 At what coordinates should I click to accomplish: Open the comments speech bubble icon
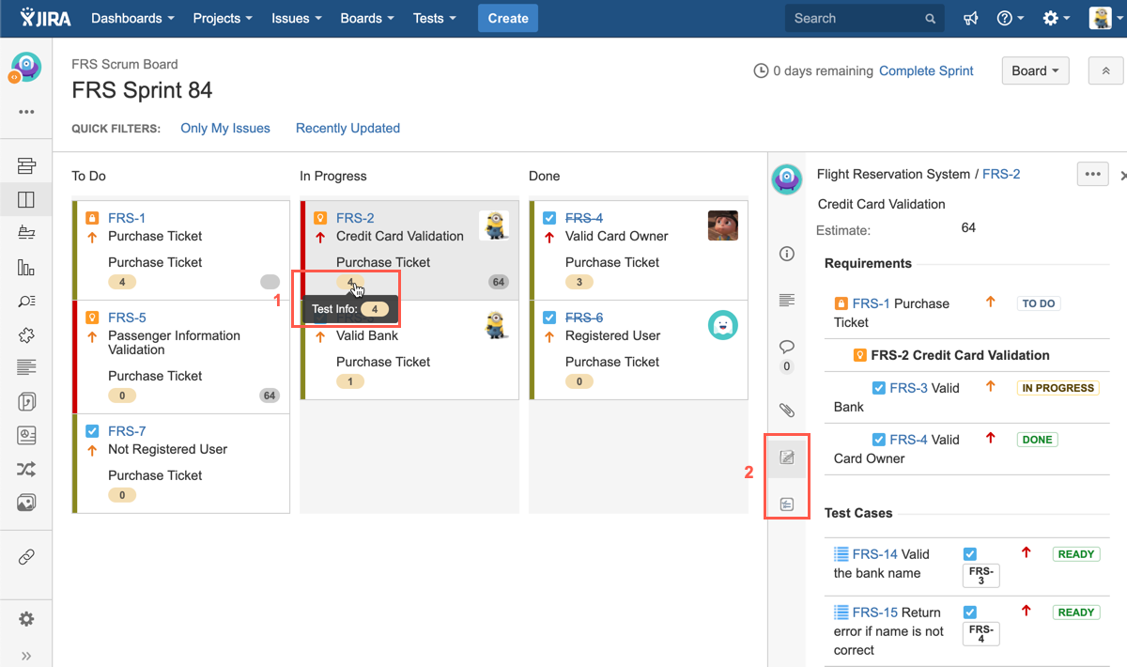(787, 348)
